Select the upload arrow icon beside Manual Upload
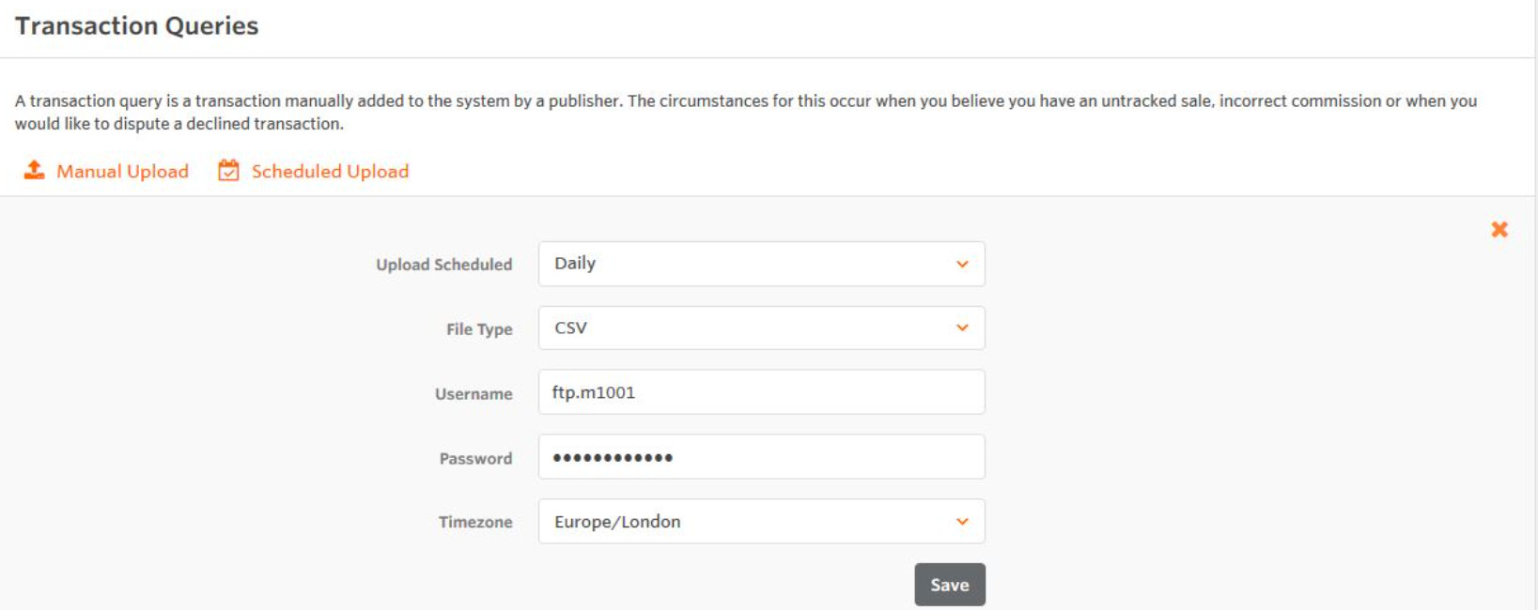Screen dimensions: 1538x610 [36, 169]
